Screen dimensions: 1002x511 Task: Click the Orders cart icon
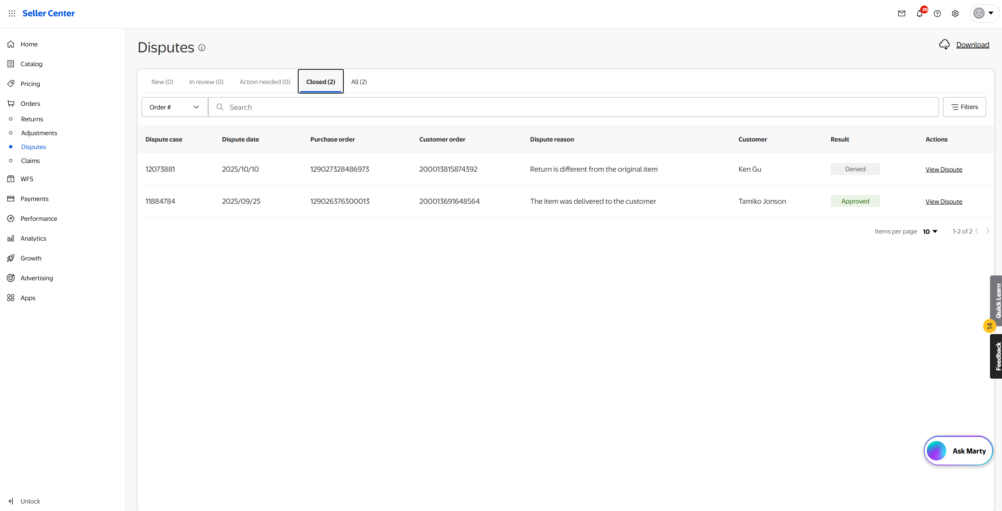click(x=11, y=103)
